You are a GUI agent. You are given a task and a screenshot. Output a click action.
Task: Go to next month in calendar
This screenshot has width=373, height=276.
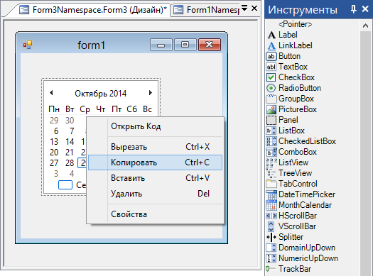click(x=151, y=93)
